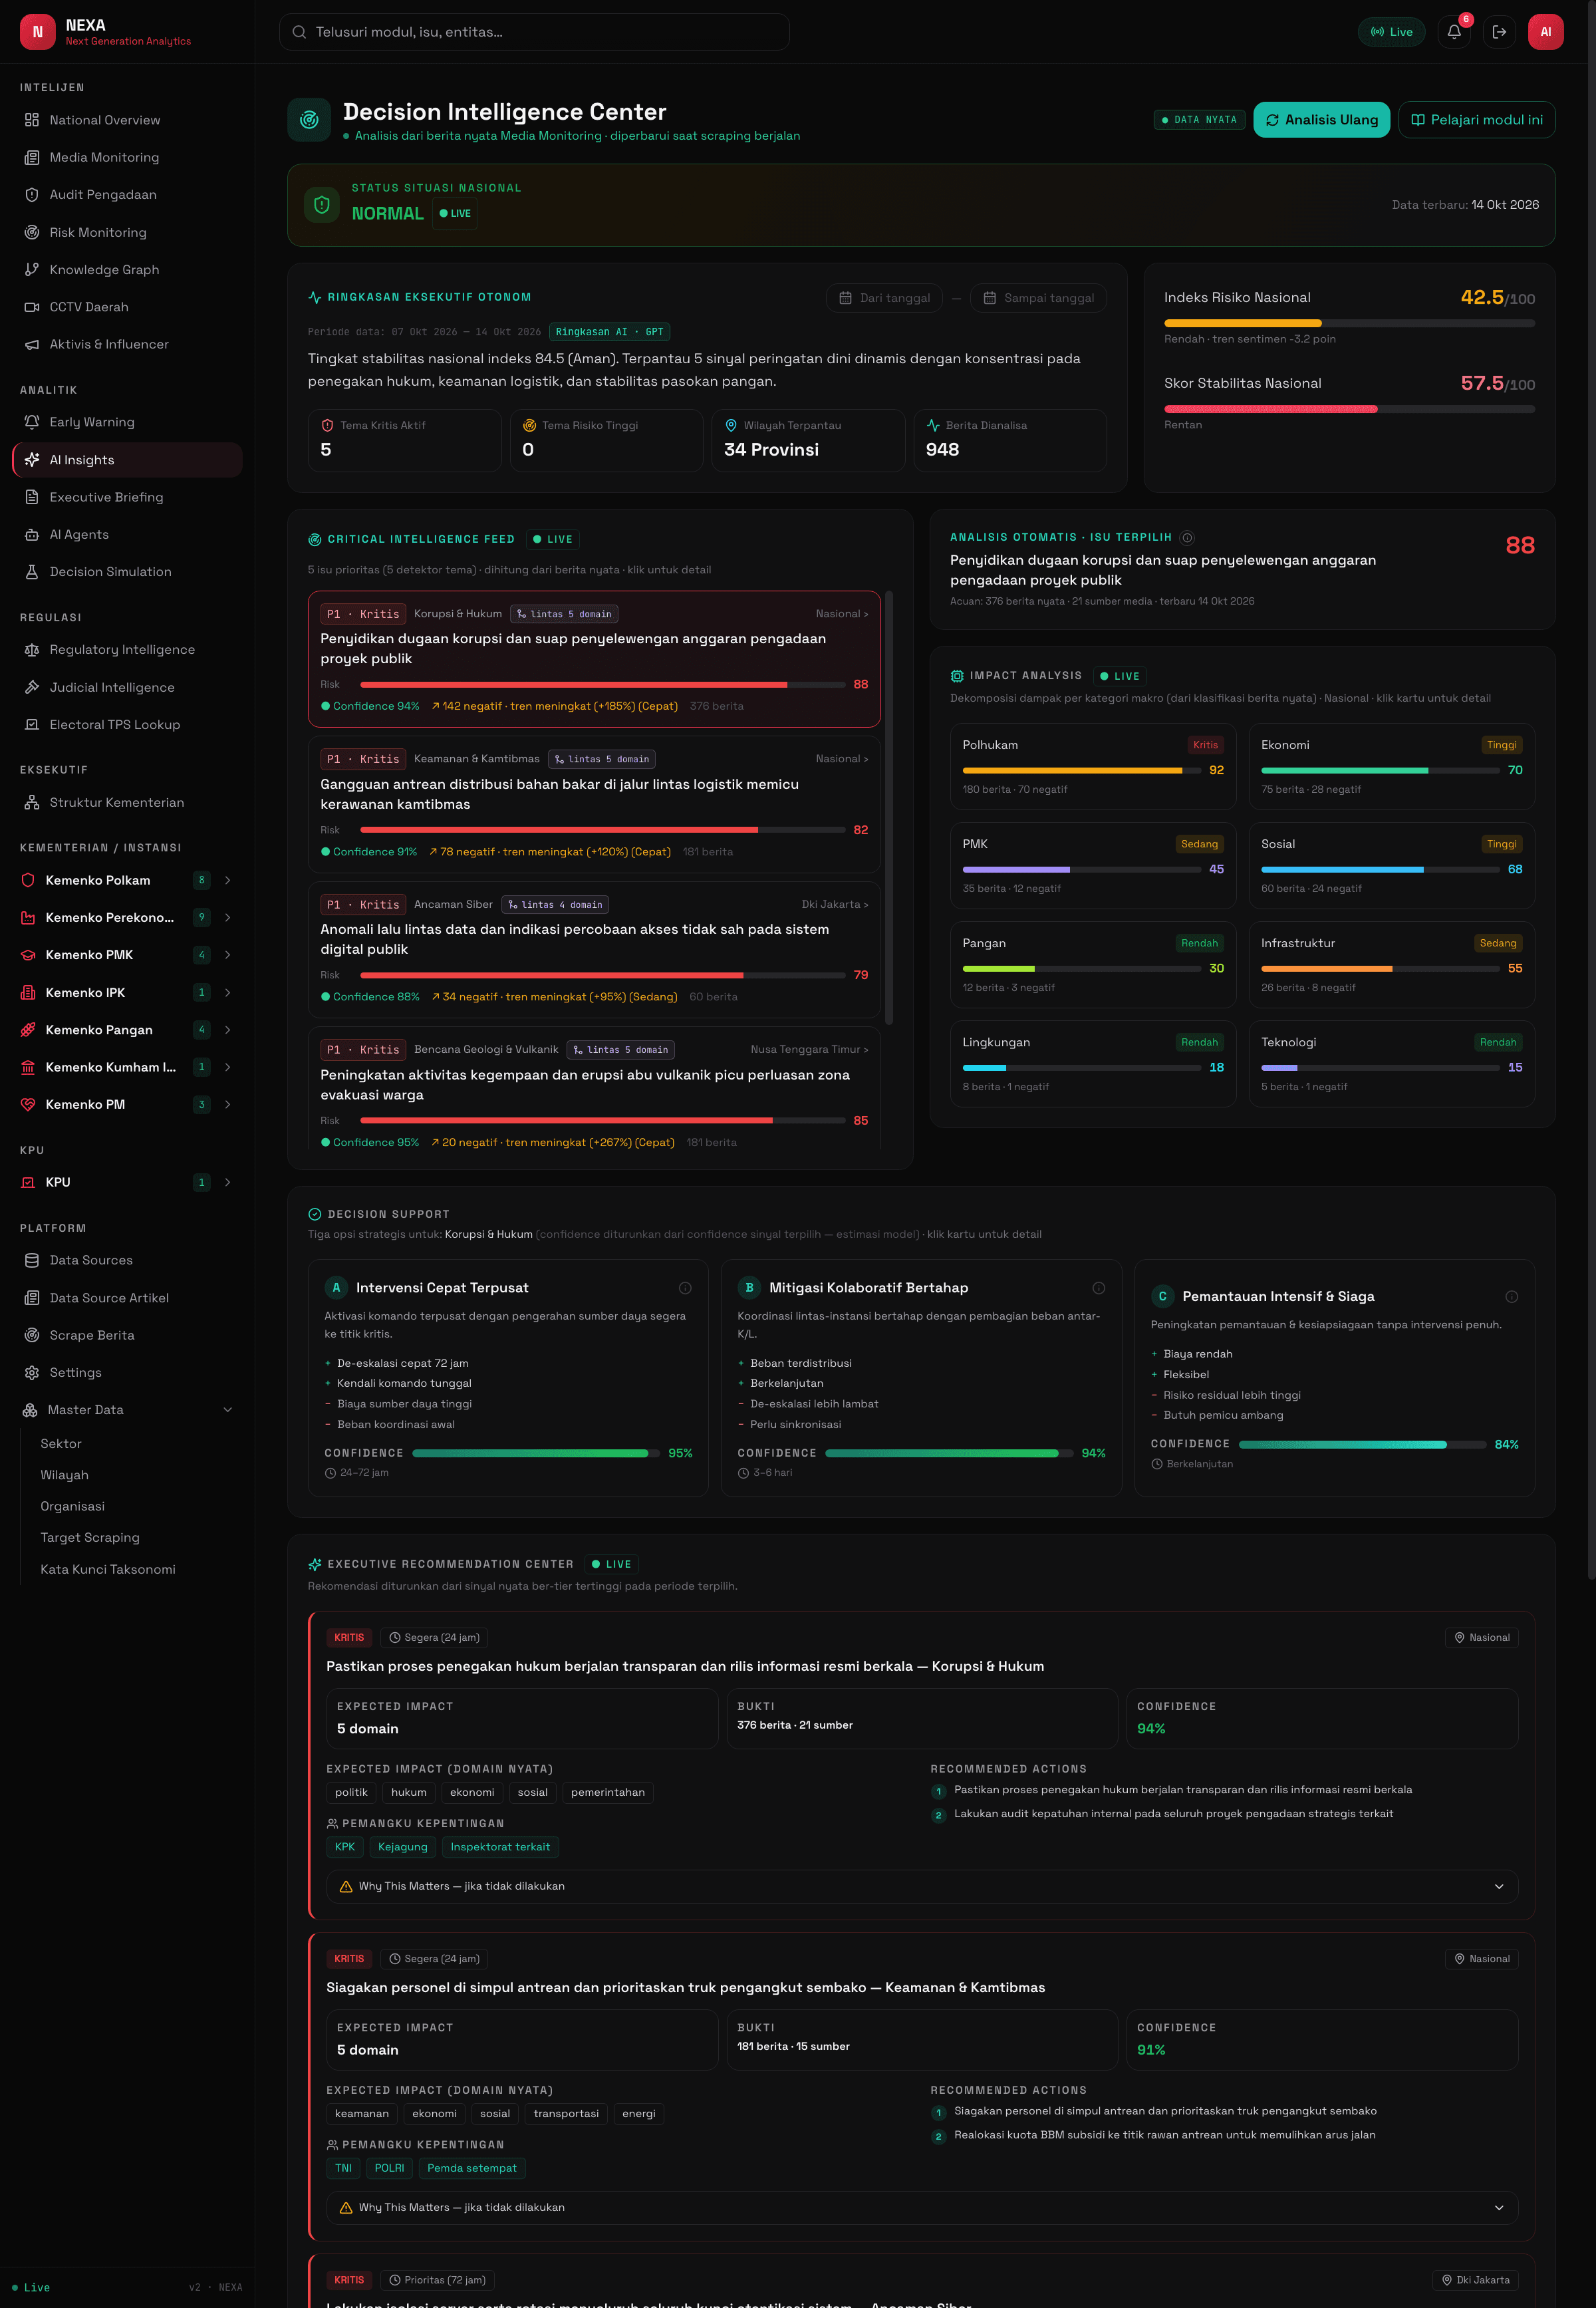Open Settings gear in sidebar

pyautogui.click(x=127, y=1373)
